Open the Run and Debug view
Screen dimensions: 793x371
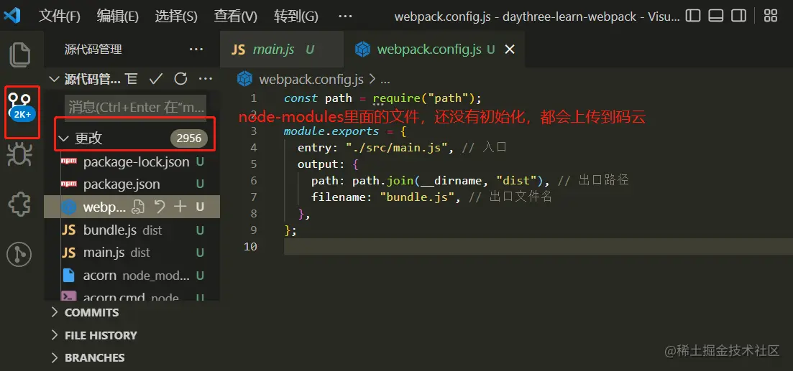click(21, 155)
